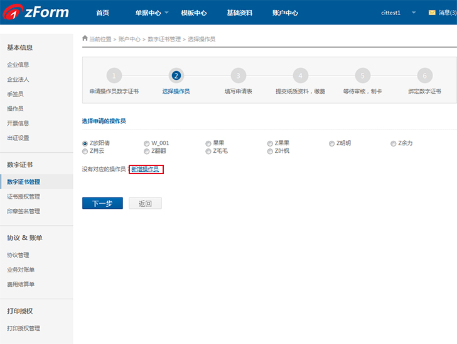457x344 pixels.
Task: Select the Z毛毛 operator option
Action: (208, 151)
